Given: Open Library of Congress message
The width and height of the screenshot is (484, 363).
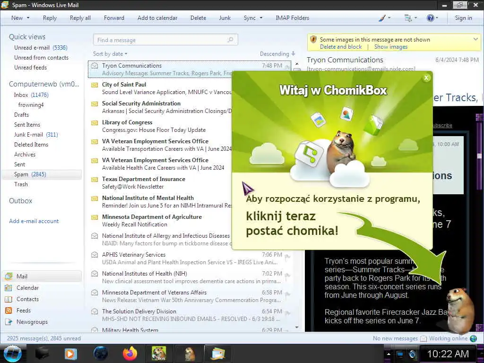Looking at the screenshot, I should coord(161,126).
